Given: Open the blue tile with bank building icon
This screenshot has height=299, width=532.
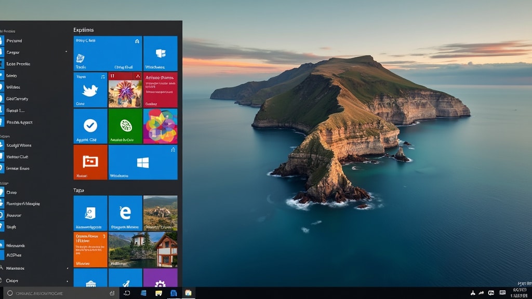Looking at the screenshot, I should pos(90,278).
